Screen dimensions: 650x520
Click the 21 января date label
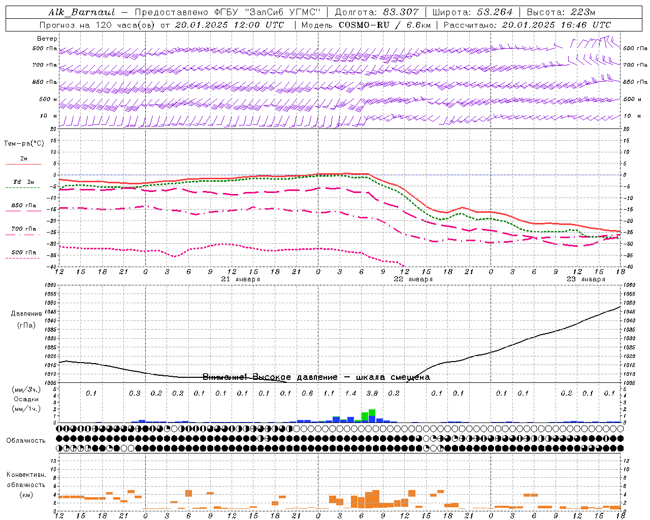(241, 279)
